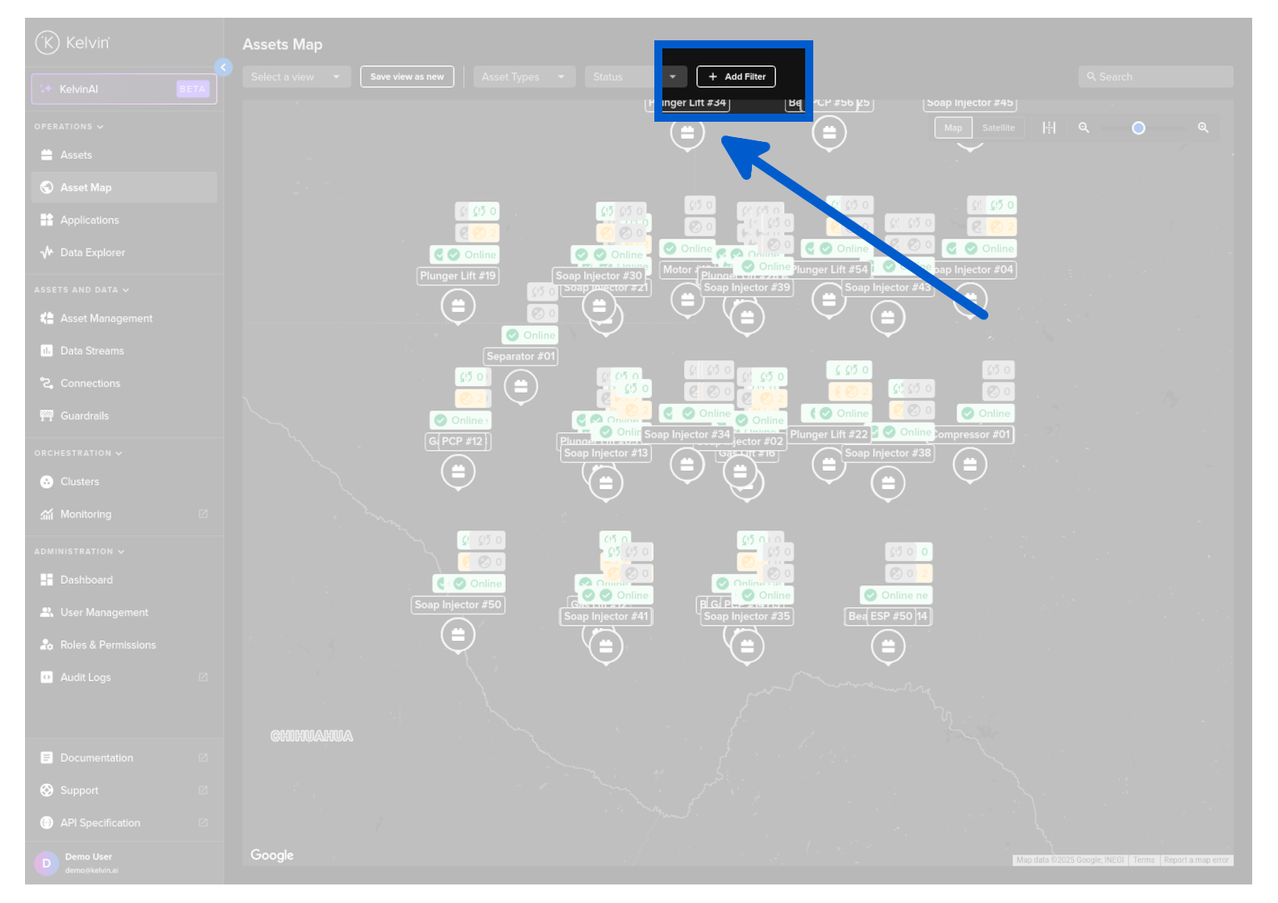Screen dimensions: 1278x903
Task: Open Data Explorer from sidebar
Action: [x=92, y=252]
